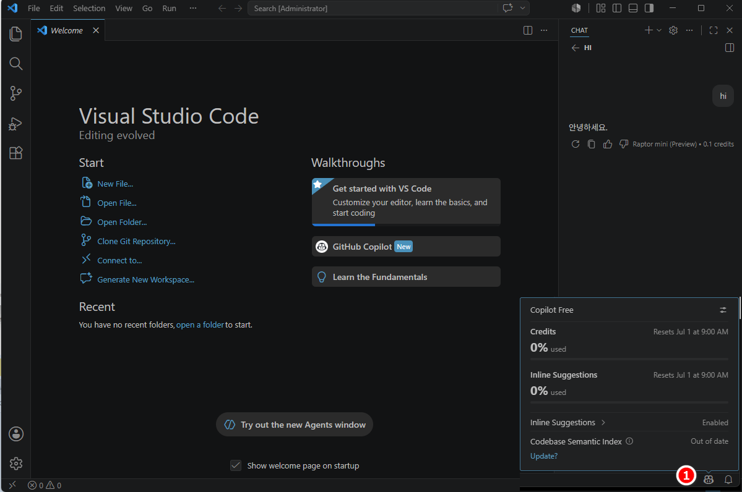The image size is (742, 492).
Task: Click Update? link for semantic index
Action: tap(544, 456)
